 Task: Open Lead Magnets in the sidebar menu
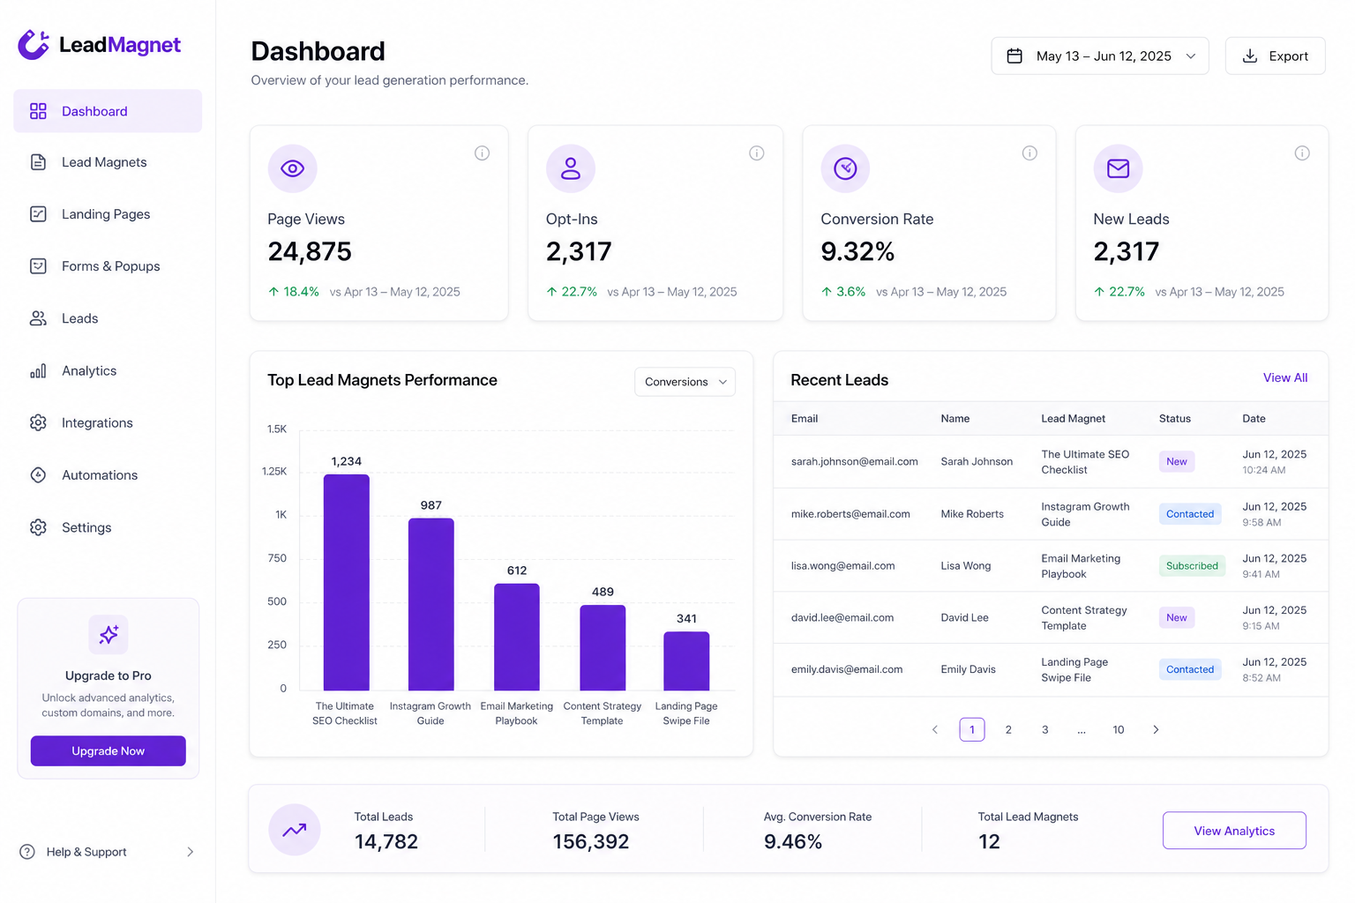pos(108,162)
